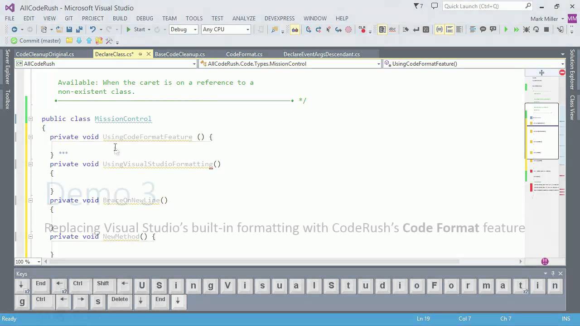580x326 pixels.
Task: Open the Solution Explorer side tab
Action: tap(572, 70)
